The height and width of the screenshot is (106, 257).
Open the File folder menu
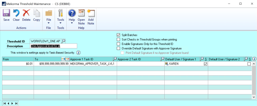click(49, 16)
